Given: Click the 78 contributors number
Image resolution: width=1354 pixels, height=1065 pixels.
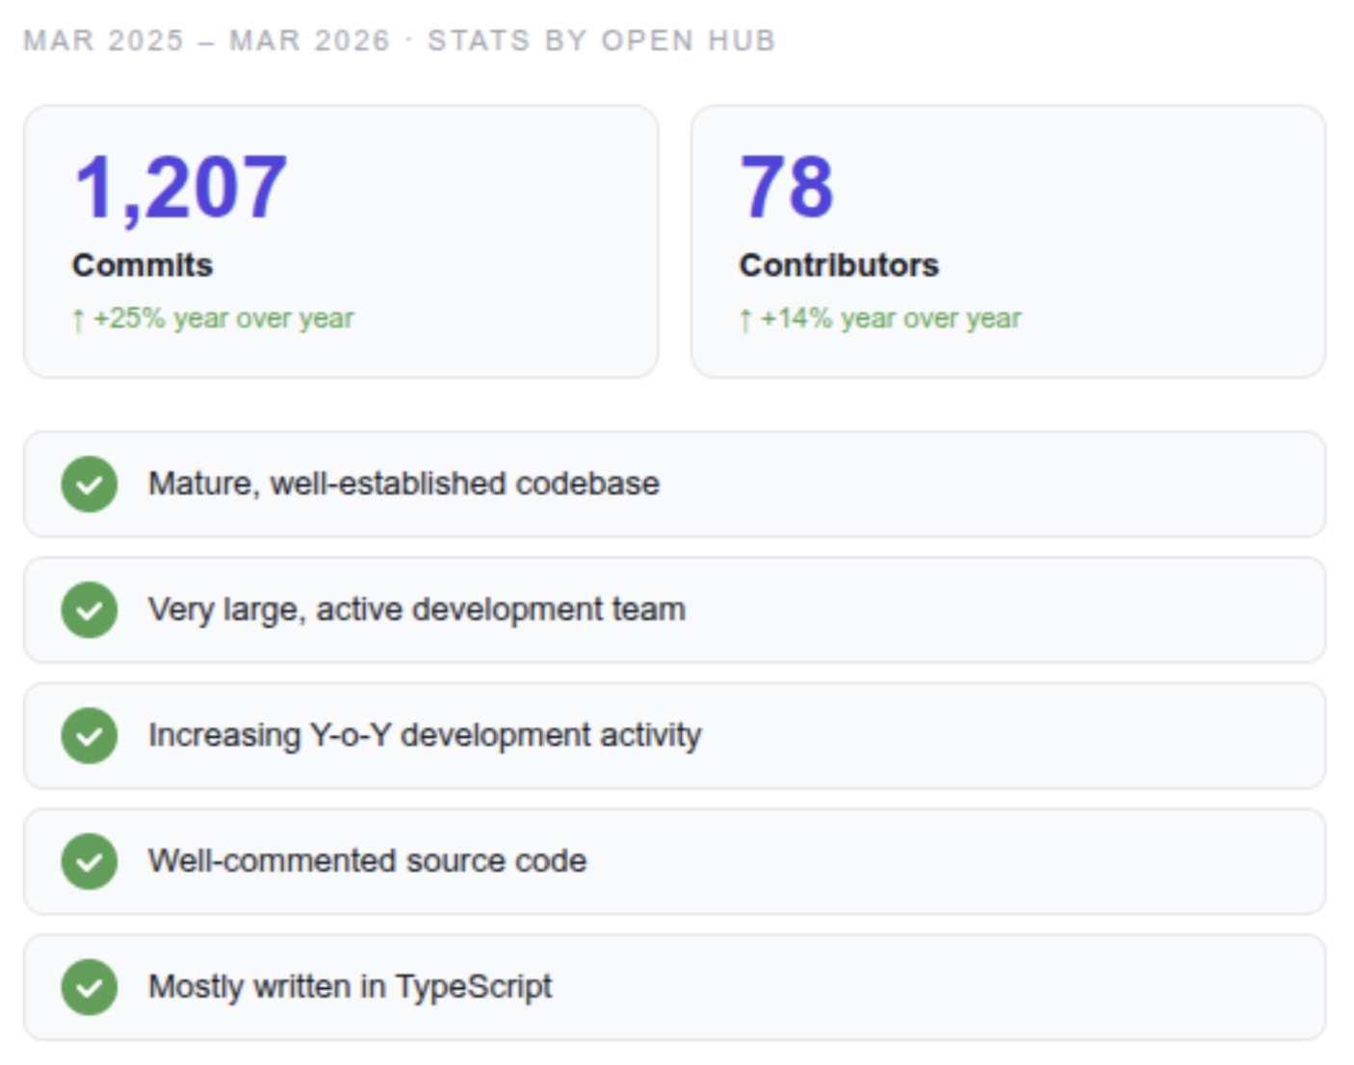Looking at the screenshot, I should [x=786, y=187].
